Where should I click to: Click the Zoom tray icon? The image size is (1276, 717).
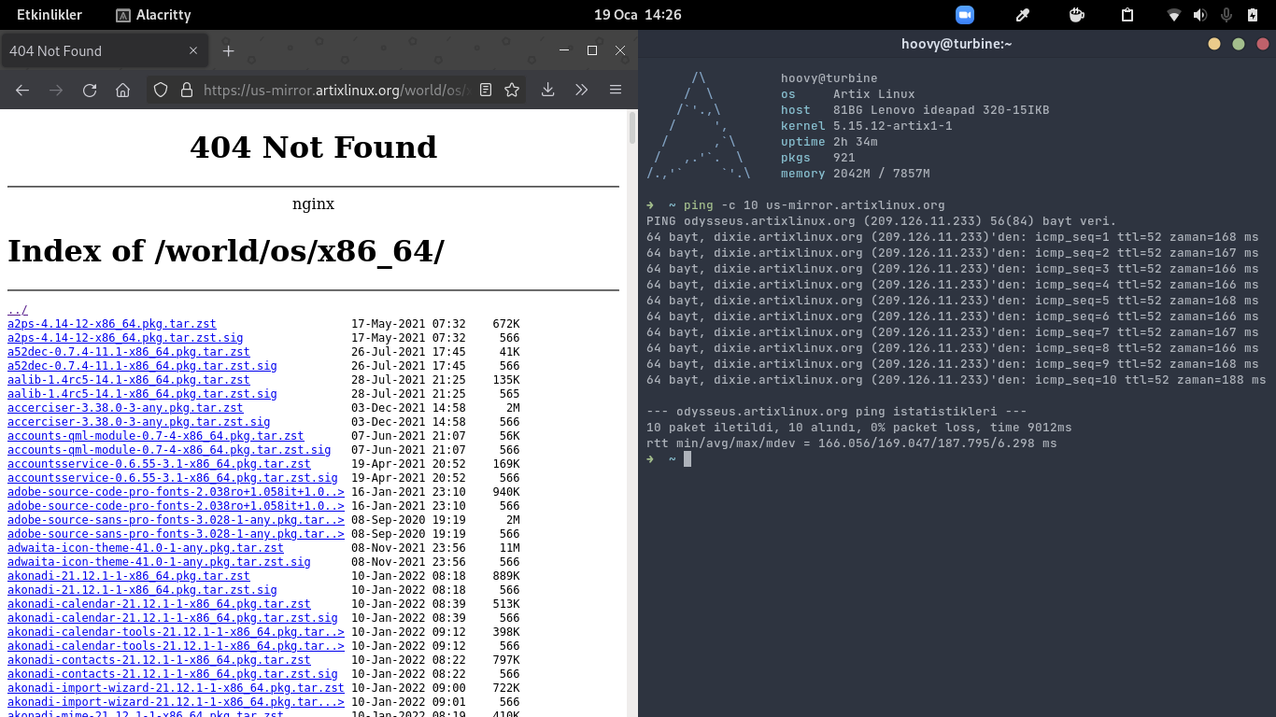click(965, 15)
